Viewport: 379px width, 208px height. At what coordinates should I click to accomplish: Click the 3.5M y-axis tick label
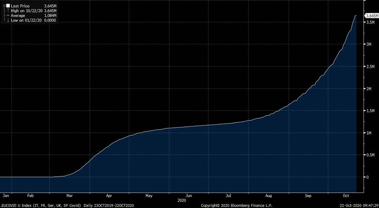click(x=369, y=22)
